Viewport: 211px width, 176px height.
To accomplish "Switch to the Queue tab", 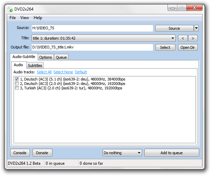I will pyautogui.click(x=61, y=57).
